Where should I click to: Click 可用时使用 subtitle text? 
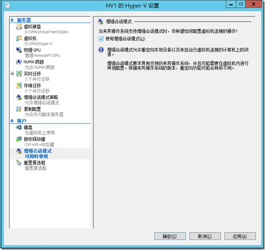[x=36, y=156]
